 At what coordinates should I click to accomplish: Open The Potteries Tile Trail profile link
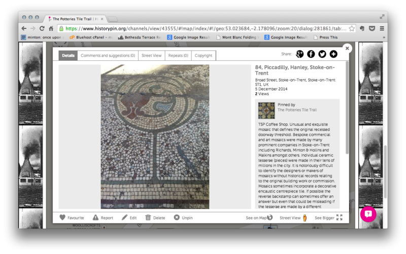pos(297,110)
